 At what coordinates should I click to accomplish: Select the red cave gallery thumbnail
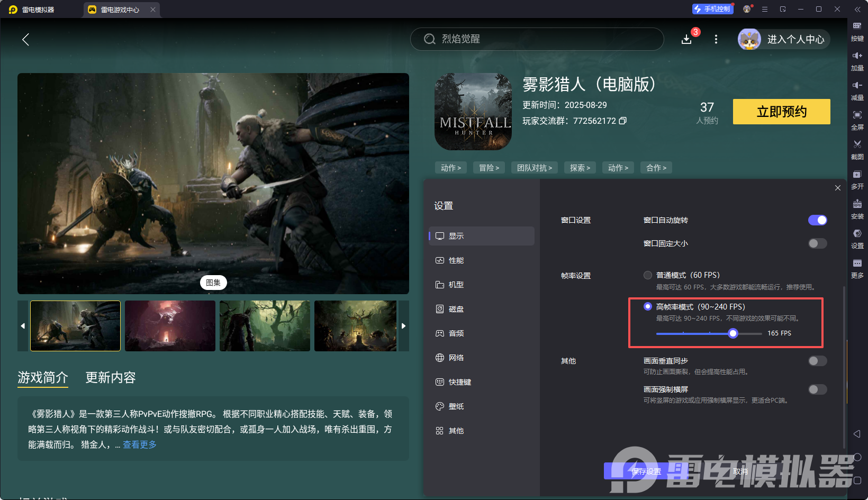click(170, 326)
